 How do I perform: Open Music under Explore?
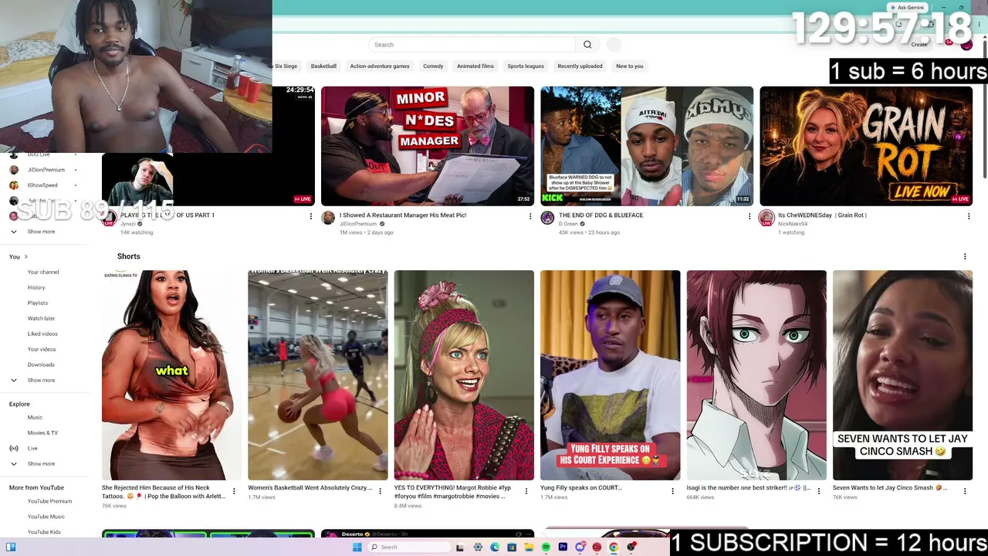pyautogui.click(x=35, y=417)
